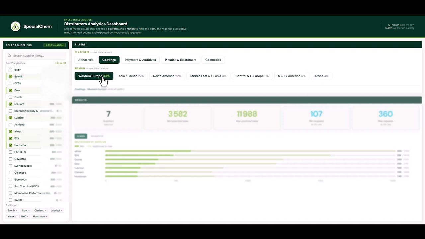Screen dimensions: 425x239
Task: Enable the Momentive Performance checkbox
Action: click(x=11, y=193)
